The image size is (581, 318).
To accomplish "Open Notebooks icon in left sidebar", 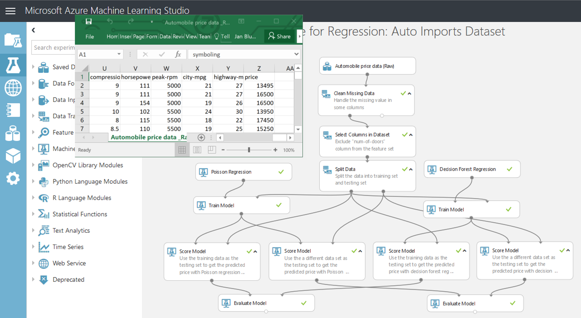I will pos(13,110).
